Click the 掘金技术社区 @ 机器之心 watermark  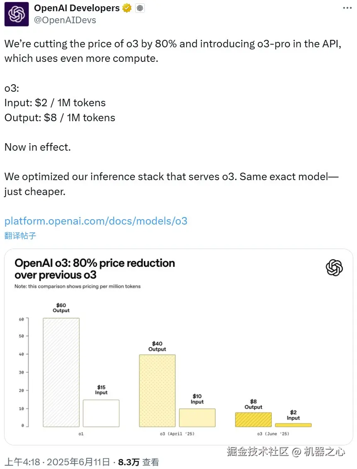pyautogui.click(x=286, y=452)
